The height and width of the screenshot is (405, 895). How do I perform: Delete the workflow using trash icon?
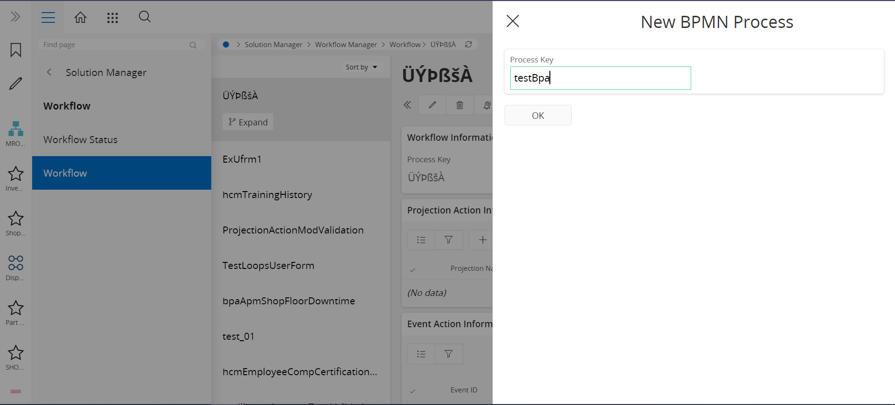pos(459,105)
